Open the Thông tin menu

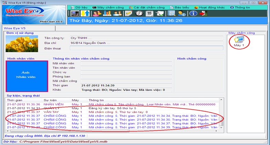[x=242, y=7]
